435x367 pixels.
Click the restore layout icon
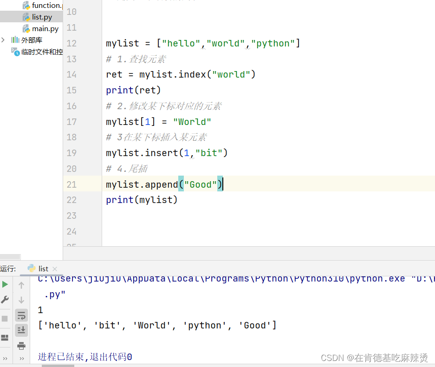tap(5, 338)
